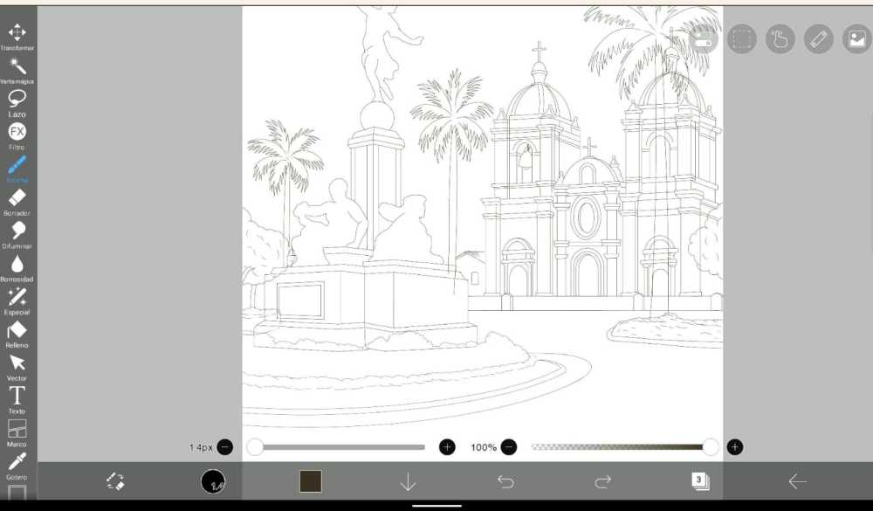Select the Texto tool
Screen dimensions: 873x511
pyautogui.click(x=17, y=399)
